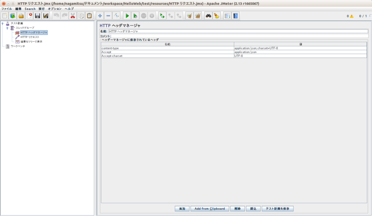Click the 読込 button

click(253, 209)
